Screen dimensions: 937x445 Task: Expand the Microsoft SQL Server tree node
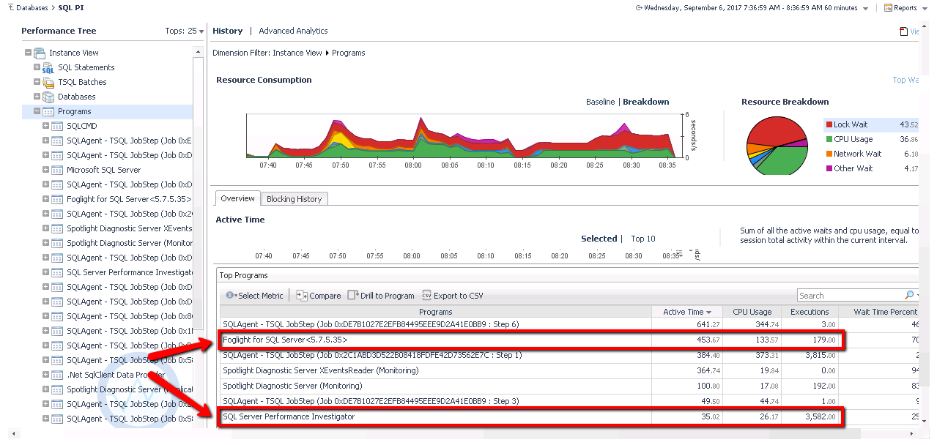pos(45,170)
